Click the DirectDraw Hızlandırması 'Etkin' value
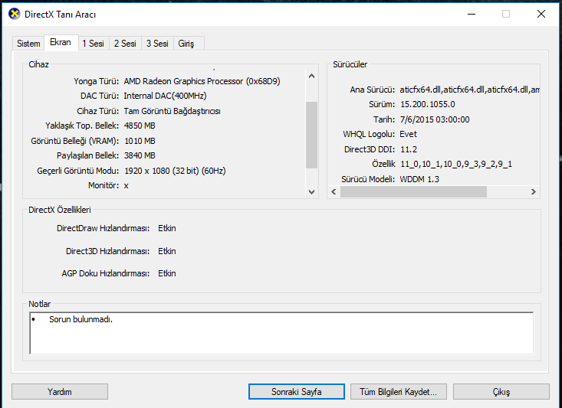The height and width of the screenshot is (408, 562). (167, 228)
